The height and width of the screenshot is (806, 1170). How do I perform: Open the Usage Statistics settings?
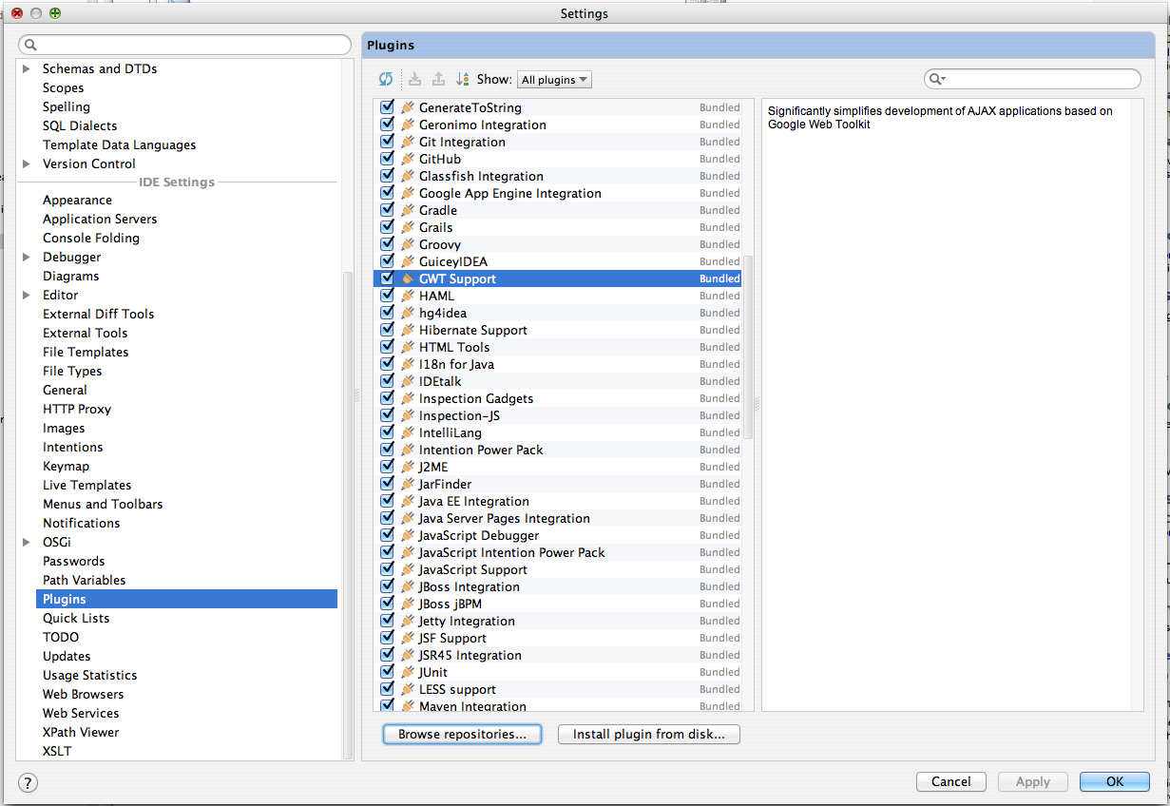(89, 675)
